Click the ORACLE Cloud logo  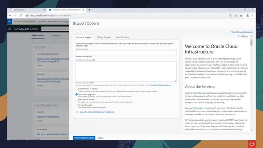[26, 29]
